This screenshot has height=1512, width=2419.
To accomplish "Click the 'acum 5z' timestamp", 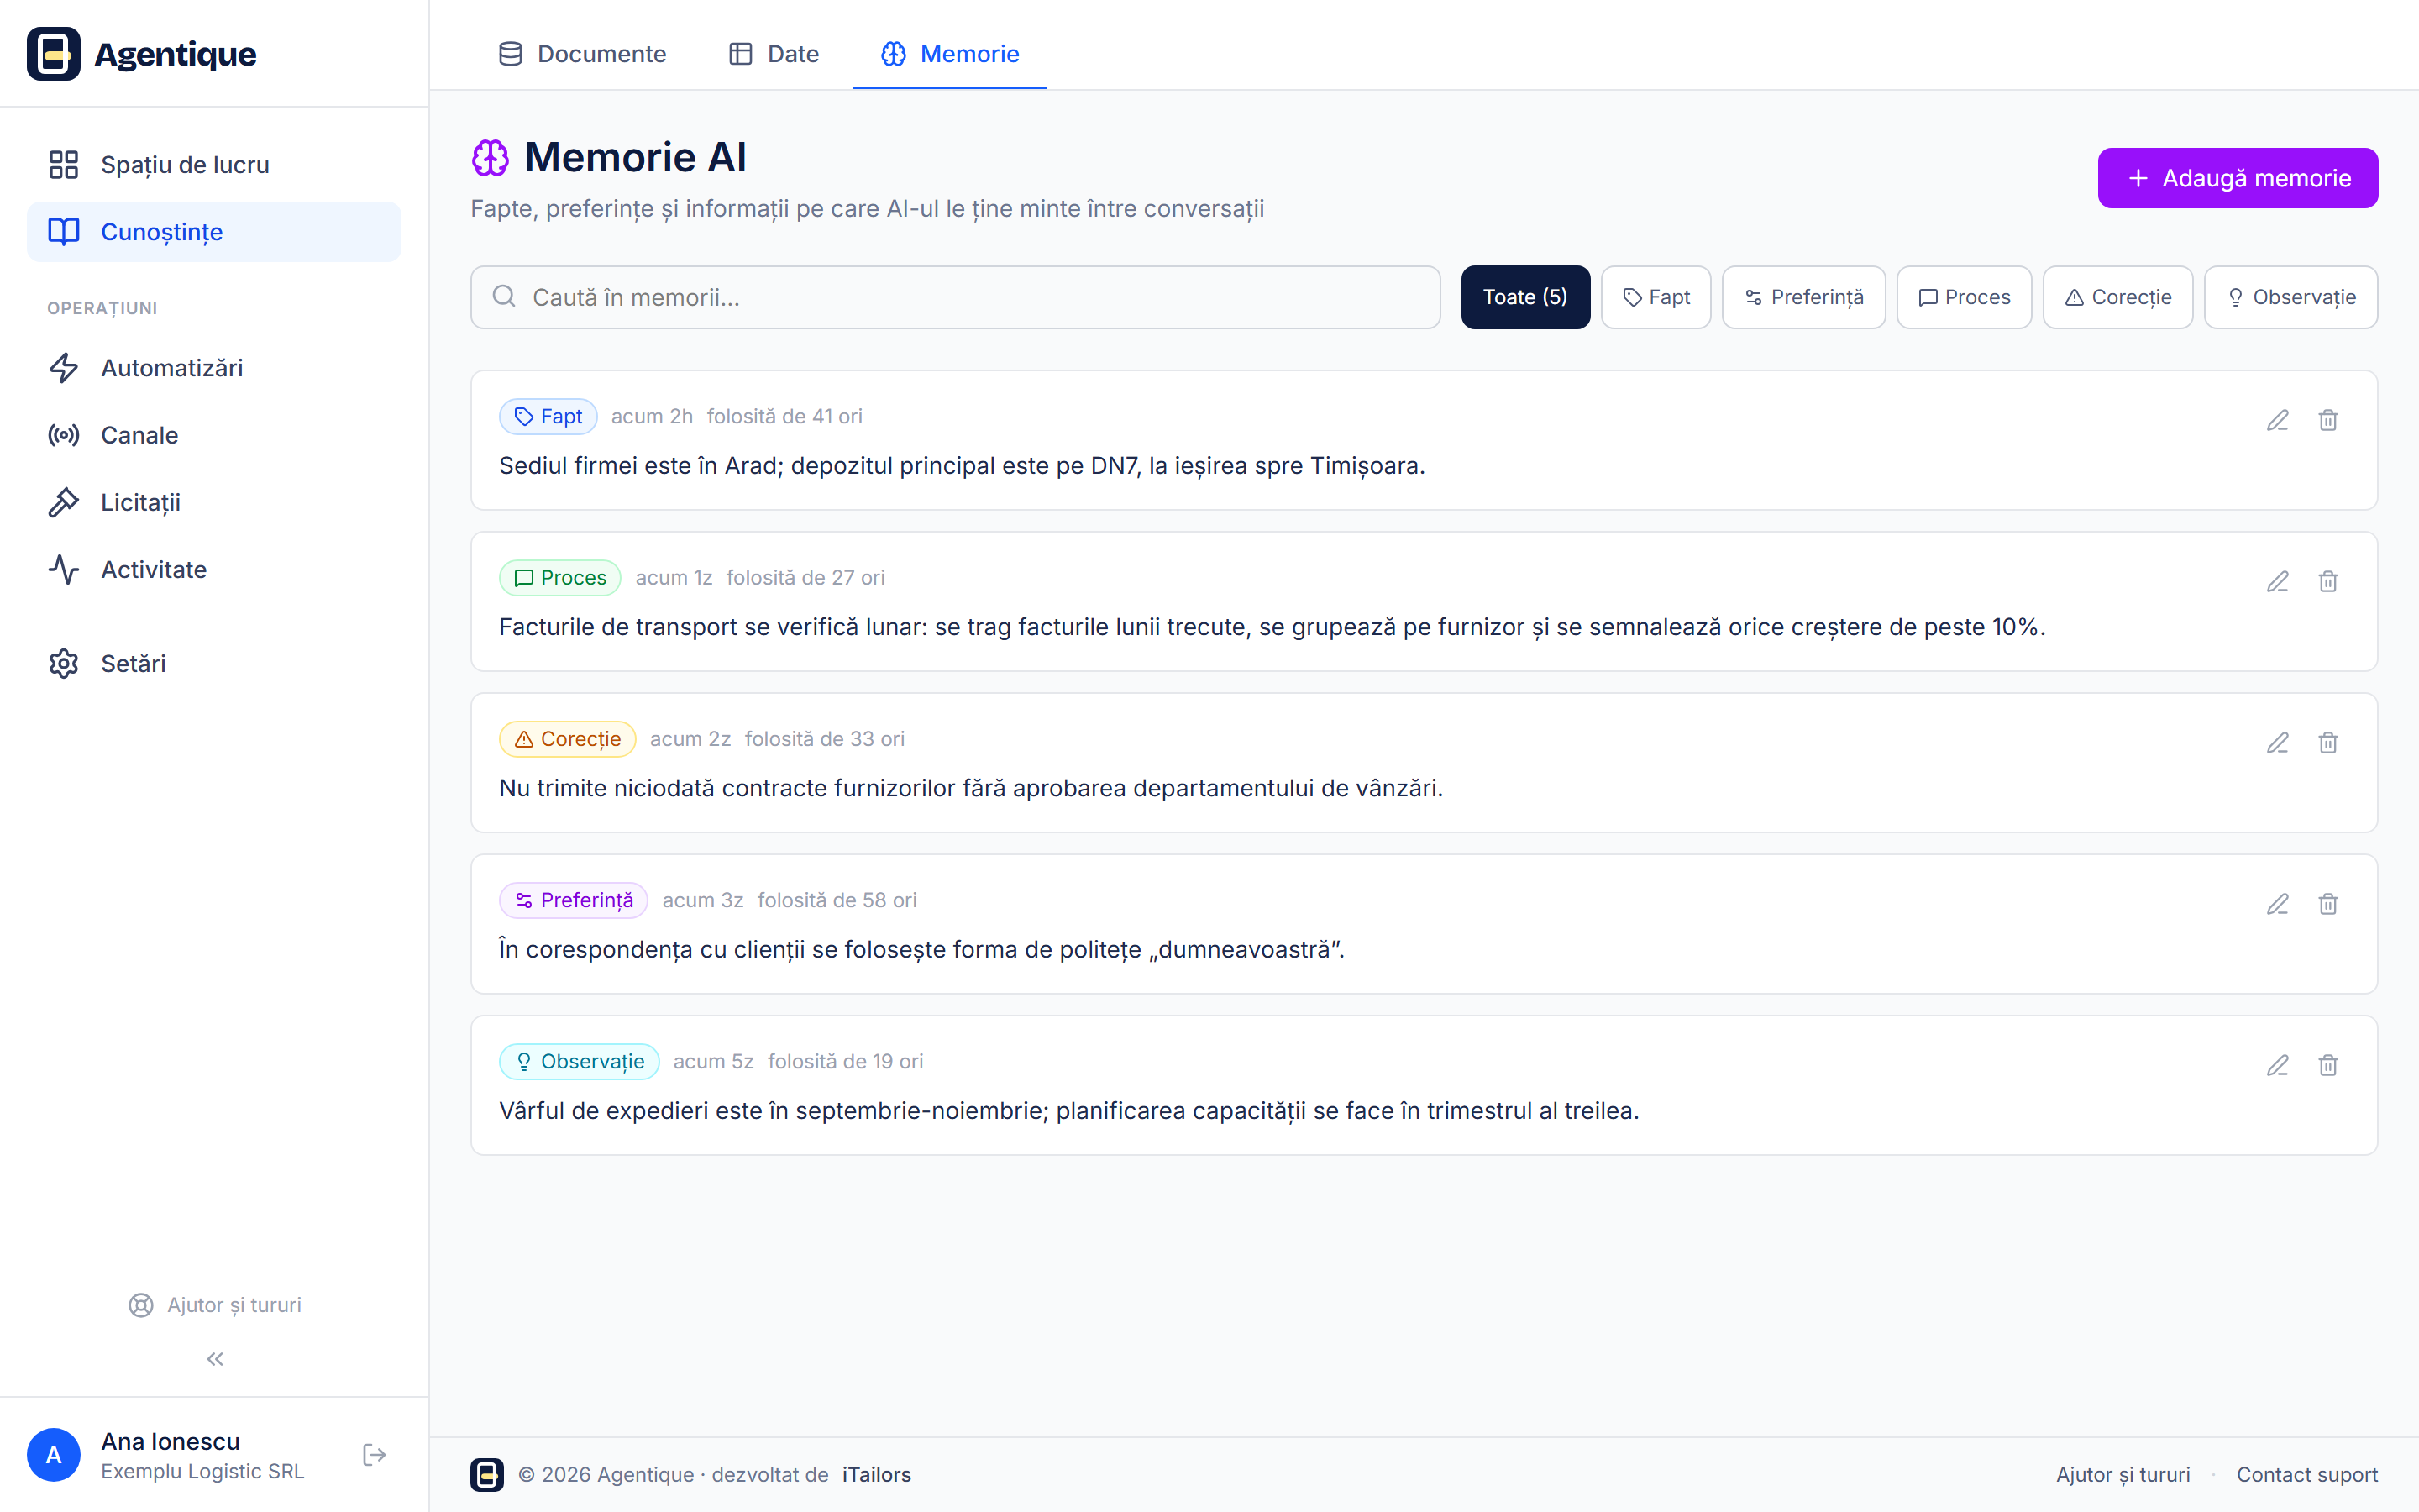I will (714, 1061).
